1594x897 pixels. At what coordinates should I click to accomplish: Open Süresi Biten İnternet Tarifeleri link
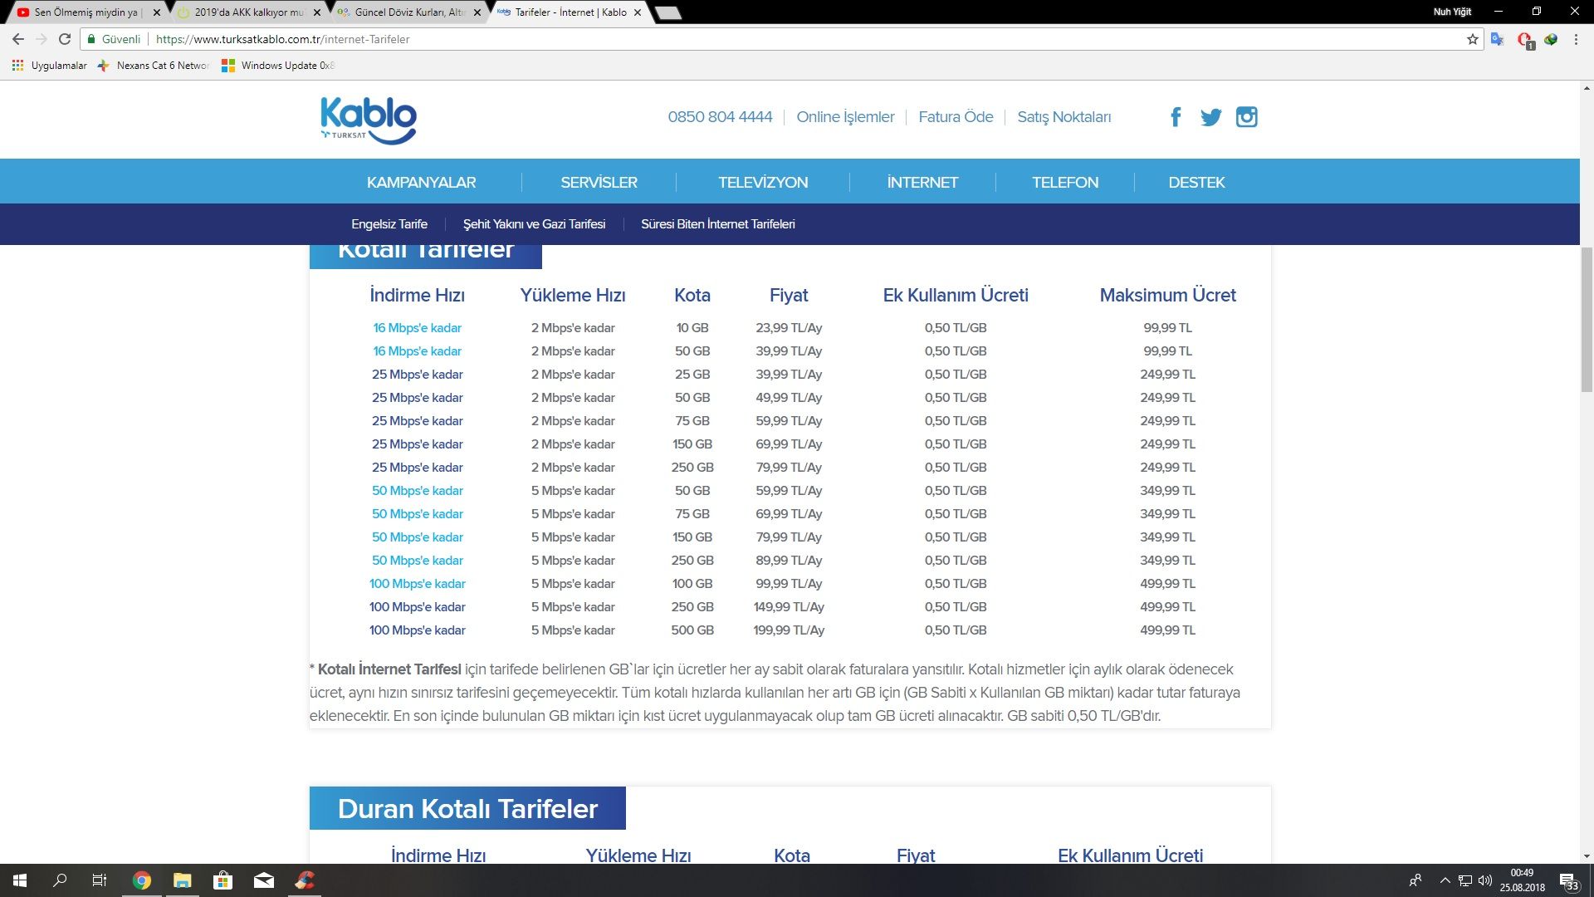point(717,224)
